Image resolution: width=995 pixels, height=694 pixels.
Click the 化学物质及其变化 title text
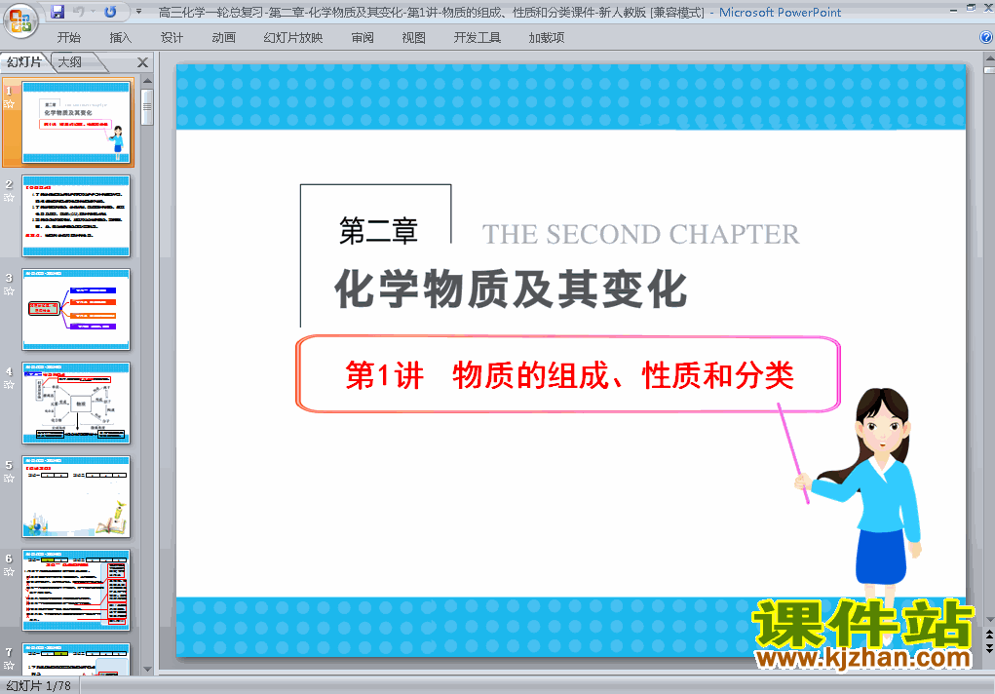point(511,289)
